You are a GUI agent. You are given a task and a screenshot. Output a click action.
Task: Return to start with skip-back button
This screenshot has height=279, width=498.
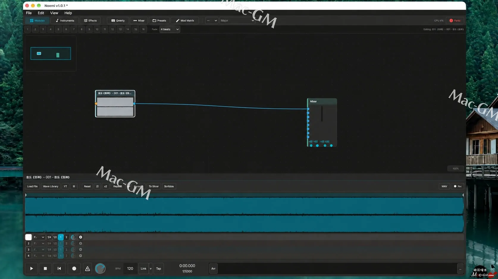coord(59,268)
